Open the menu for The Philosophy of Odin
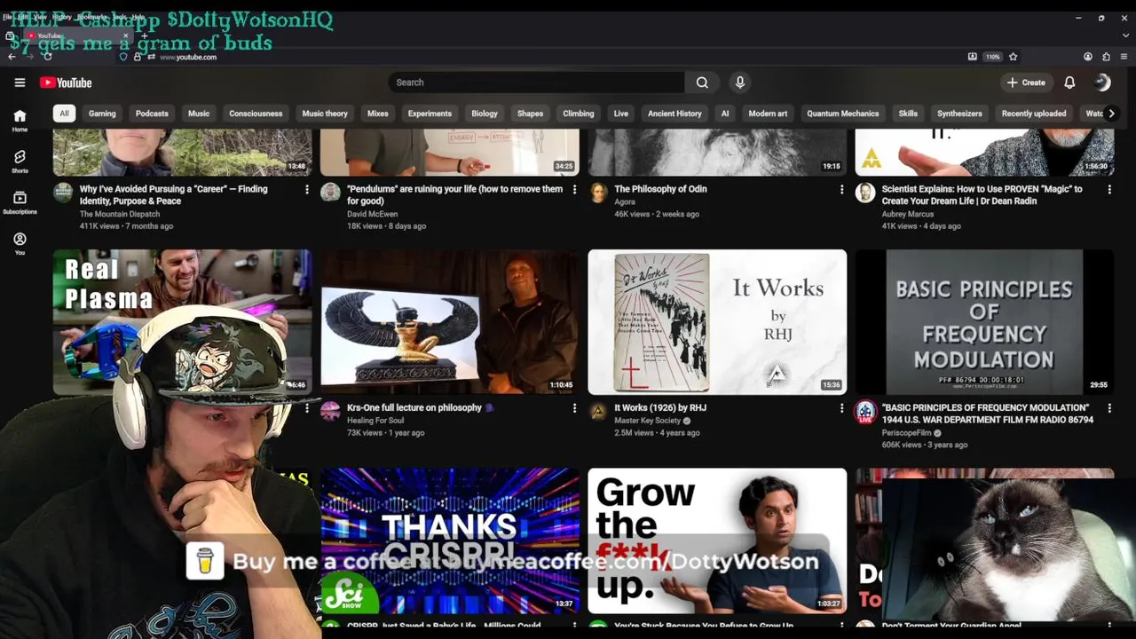 point(841,189)
